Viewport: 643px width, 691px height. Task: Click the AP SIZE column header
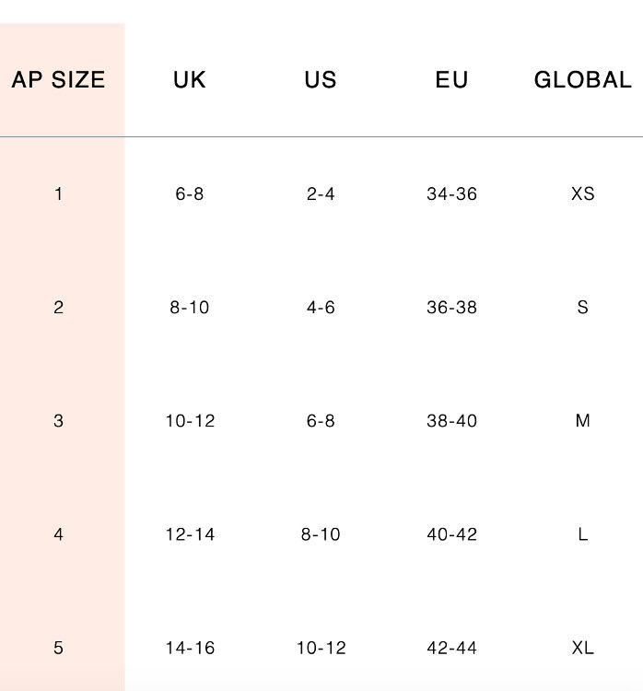[58, 80]
